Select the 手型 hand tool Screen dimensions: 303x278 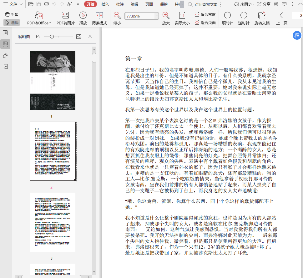[12, 14]
